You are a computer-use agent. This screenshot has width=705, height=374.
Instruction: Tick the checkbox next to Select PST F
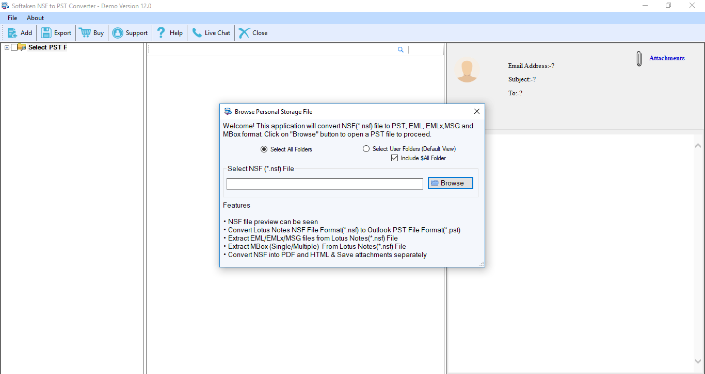[14, 47]
